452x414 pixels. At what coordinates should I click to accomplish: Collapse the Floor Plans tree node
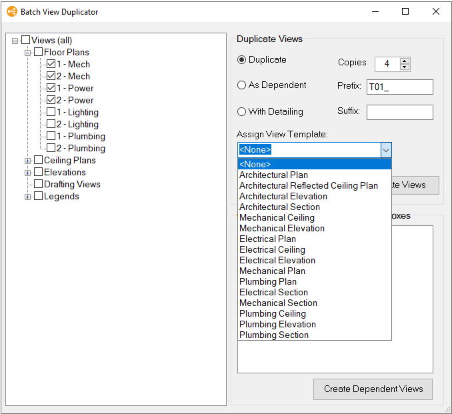point(28,53)
